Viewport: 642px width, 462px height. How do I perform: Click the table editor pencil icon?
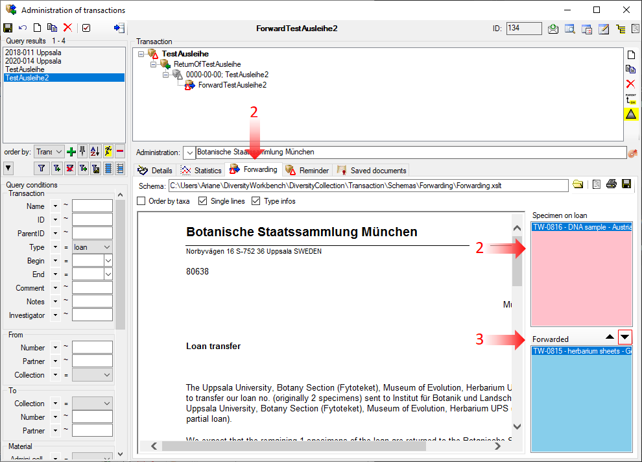coord(604,29)
